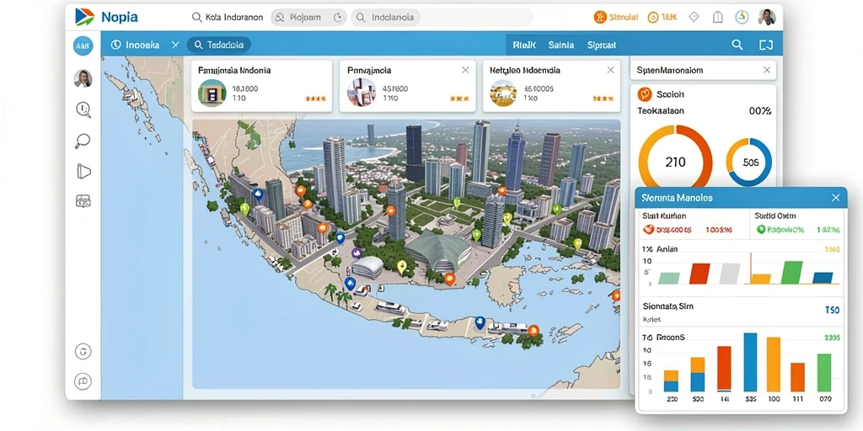Switch to the Sainia tab
Image resolution: width=863 pixels, height=431 pixels.
click(560, 45)
